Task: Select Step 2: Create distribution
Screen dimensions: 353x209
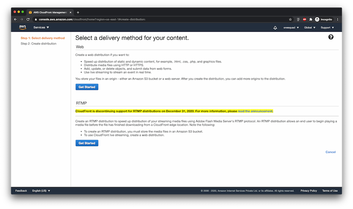Action: point(38,44)
